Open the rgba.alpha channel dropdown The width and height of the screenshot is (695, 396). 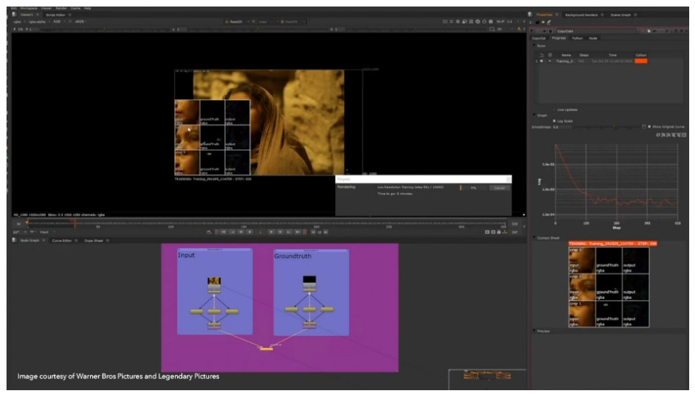pyautogui.click(x=39, y=21)
